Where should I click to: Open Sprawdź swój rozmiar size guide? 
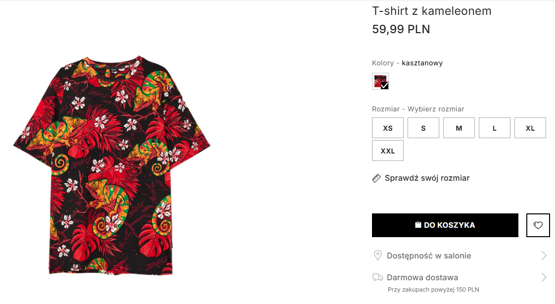(427, 178)
